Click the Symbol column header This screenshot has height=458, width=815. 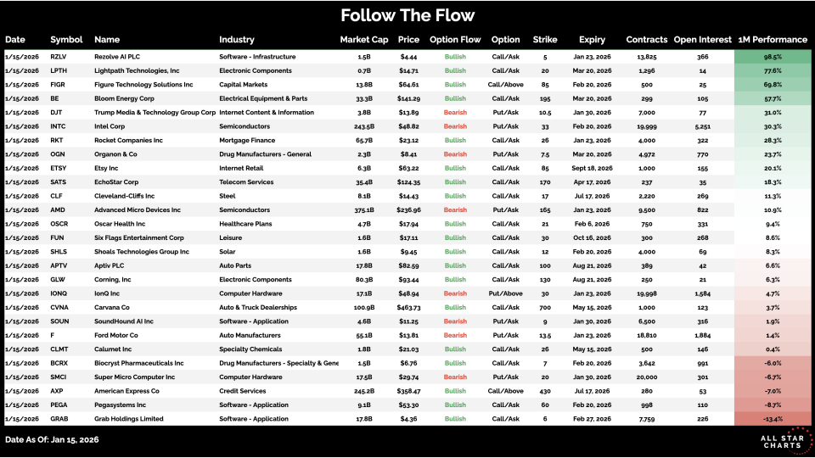click(x=66, y=40)
